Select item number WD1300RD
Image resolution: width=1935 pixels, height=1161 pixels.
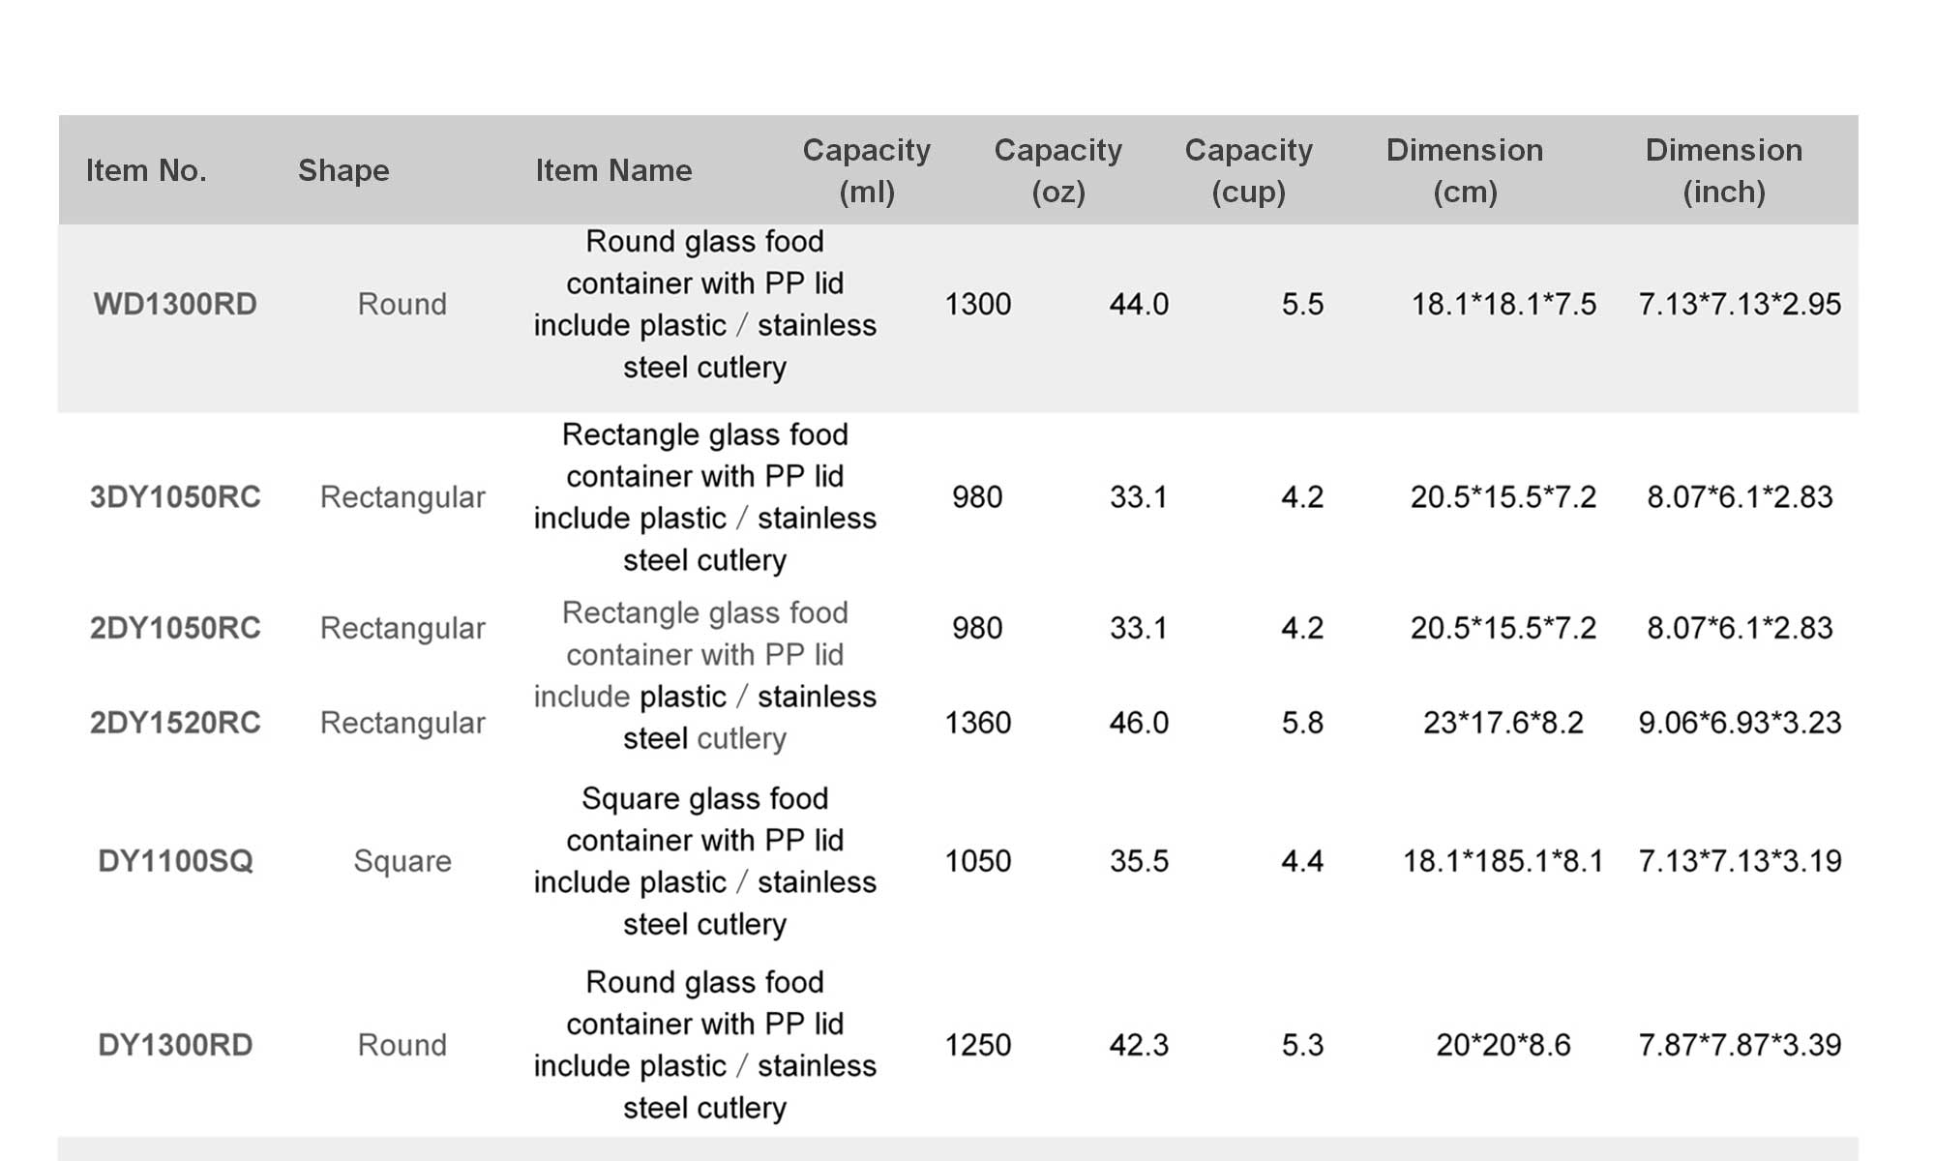[175, 304]
